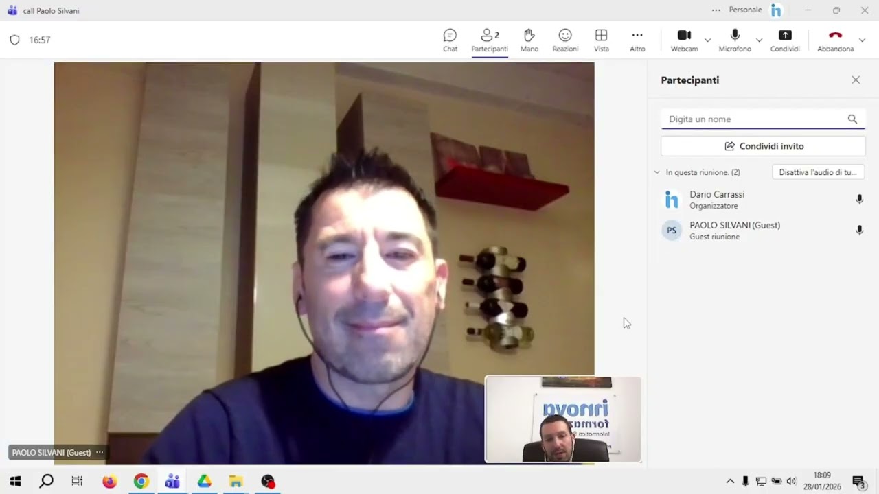Click Condividi invito button
Image resolution: width=879 pixels, height=494 pixels.
(763, 146)
